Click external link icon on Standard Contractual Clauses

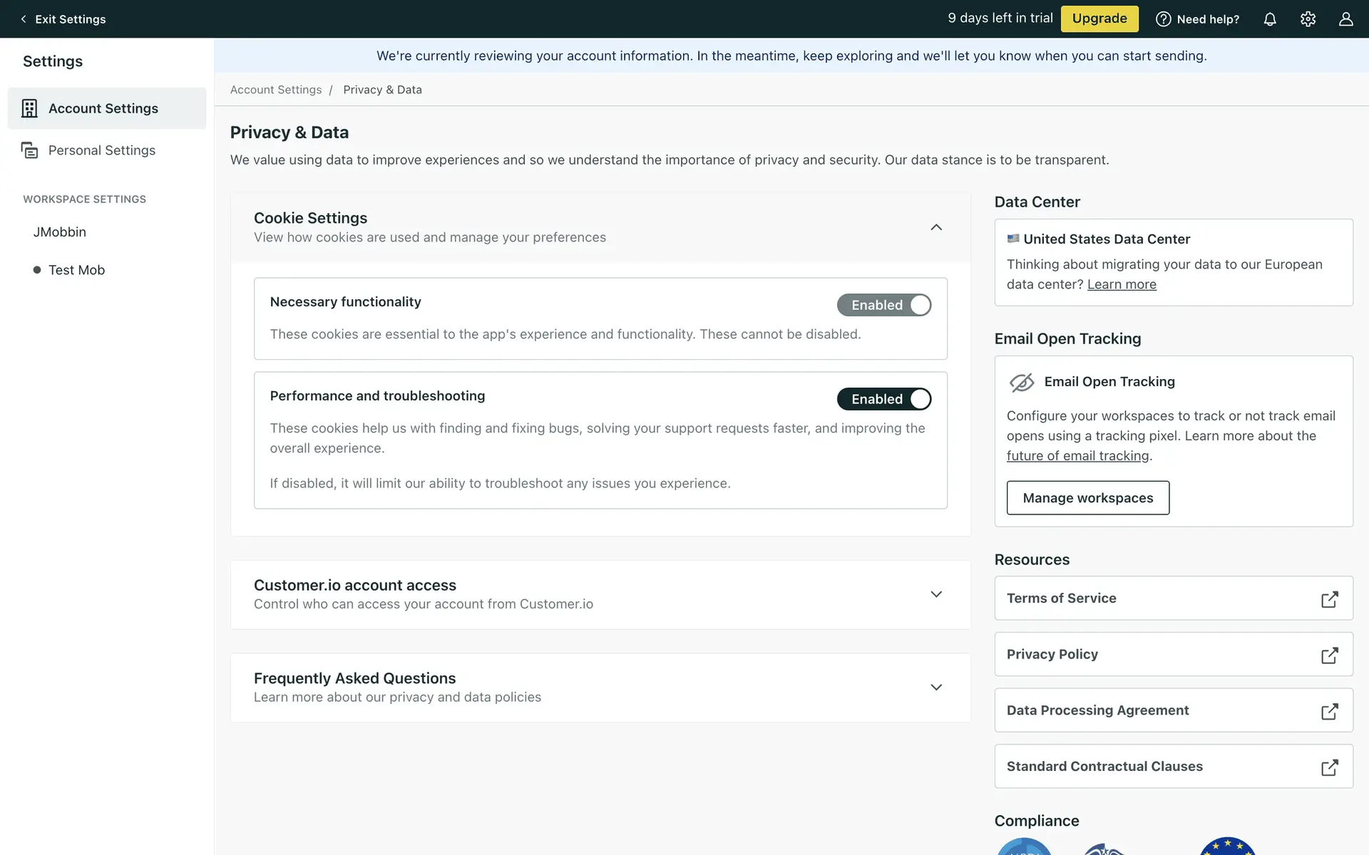pos(1329,767)
